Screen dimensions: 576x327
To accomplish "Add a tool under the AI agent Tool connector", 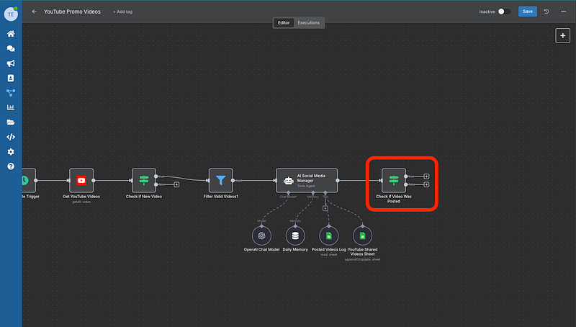I will [325, 208].
